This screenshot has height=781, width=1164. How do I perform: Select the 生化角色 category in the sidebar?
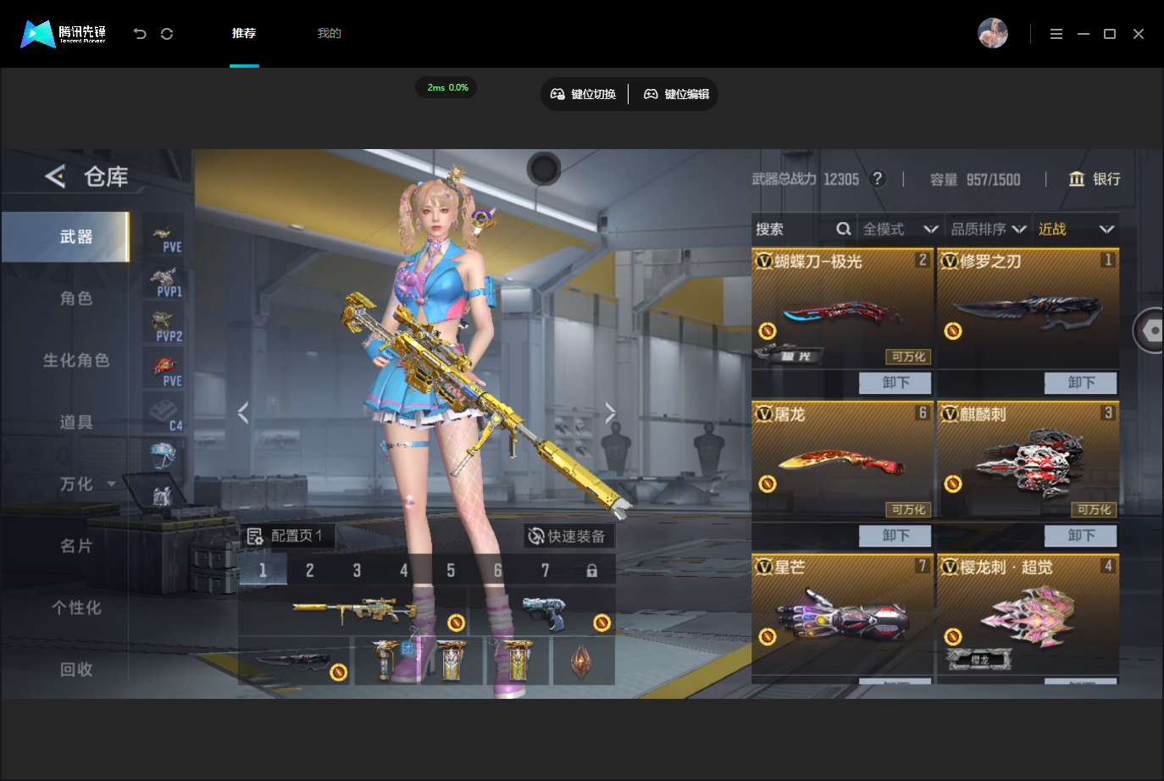pos(75,360)
